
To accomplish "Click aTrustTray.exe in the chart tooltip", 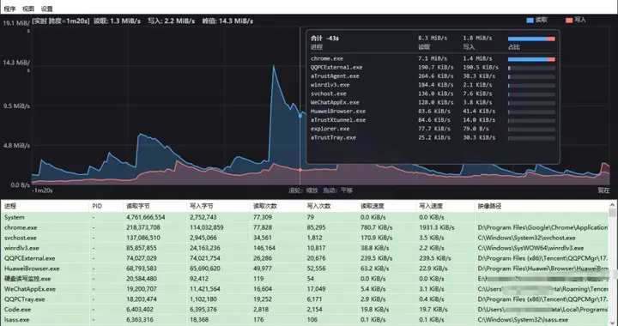I will pyautogui.click(x=333, y=137).
